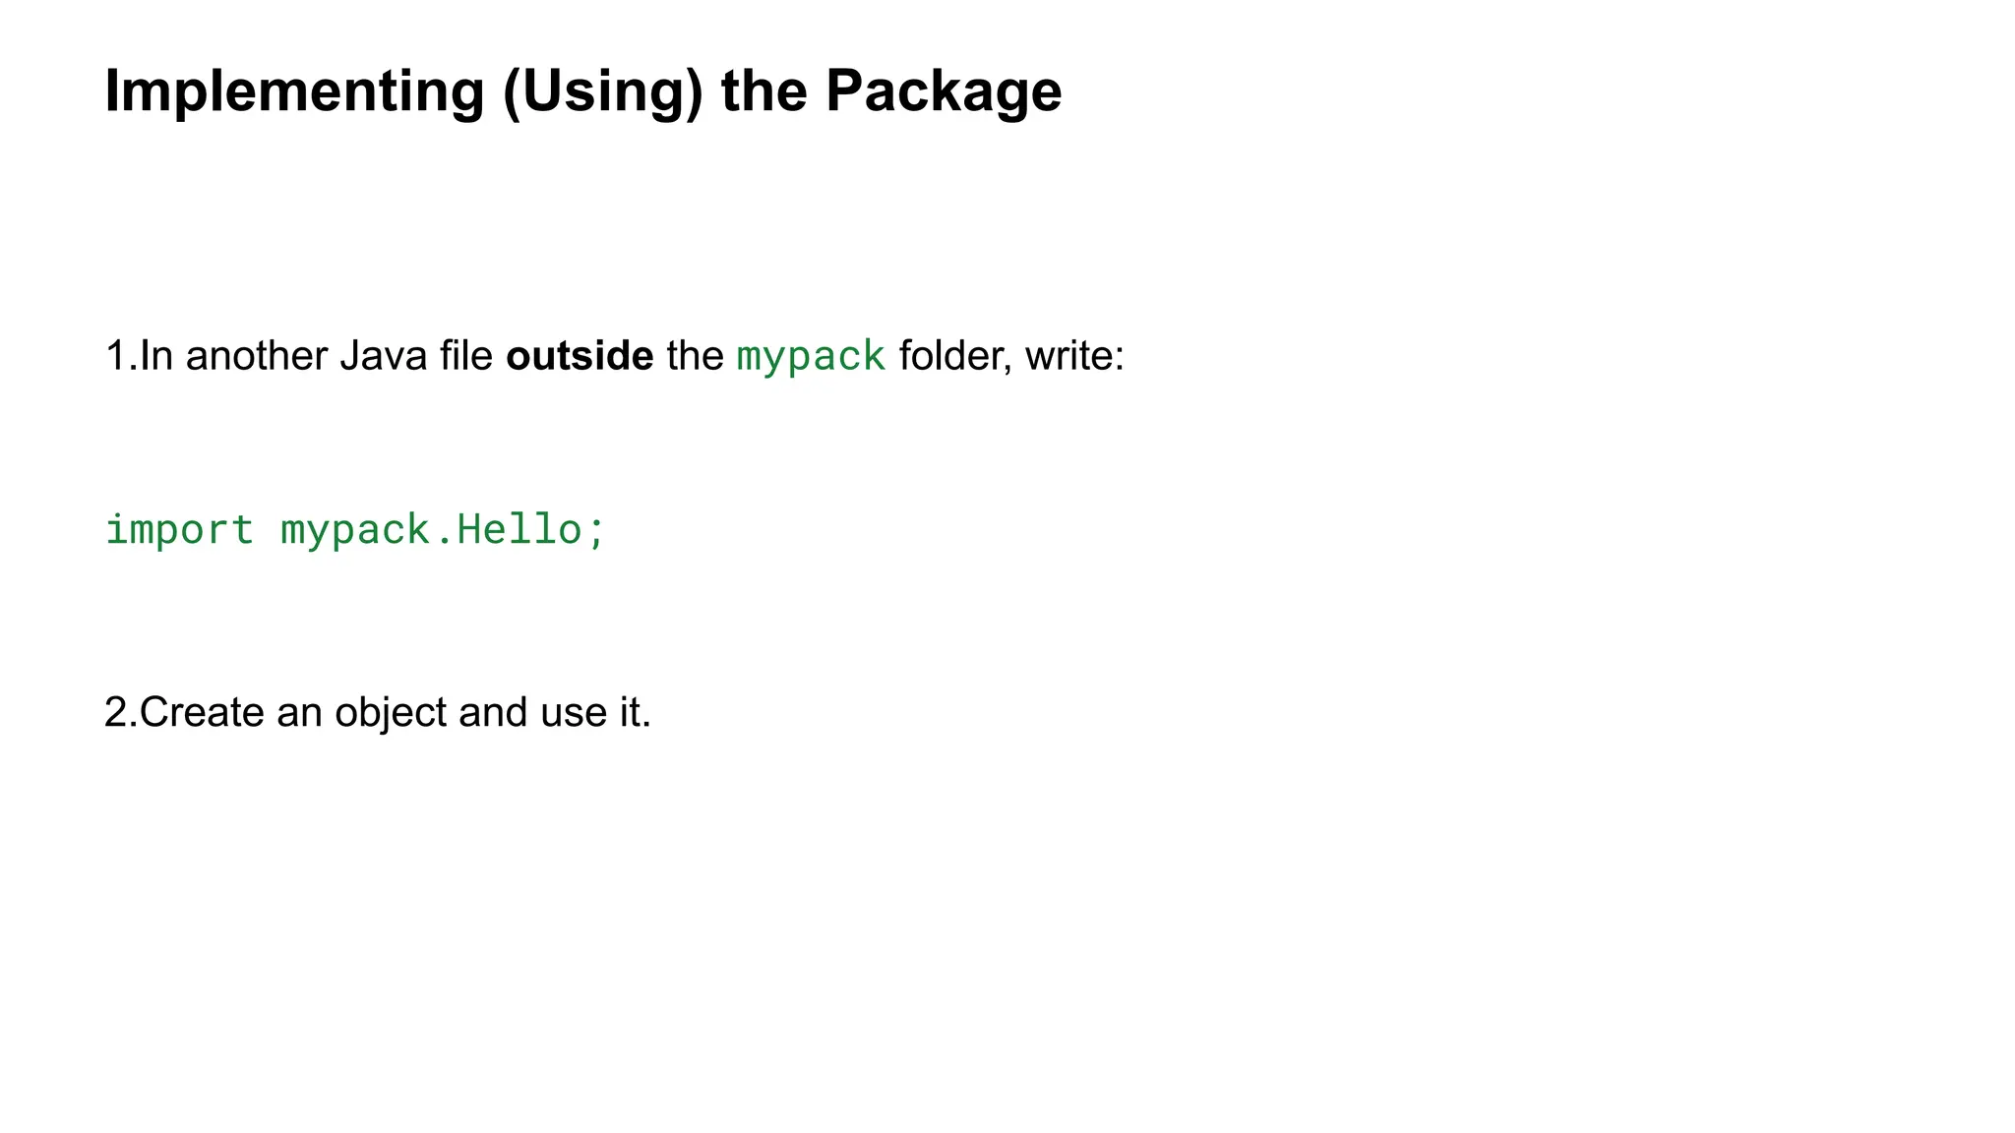Click the 'import' keyword in the code line
This screenshot has height=1133, width=2015.
tap(179, 530)
